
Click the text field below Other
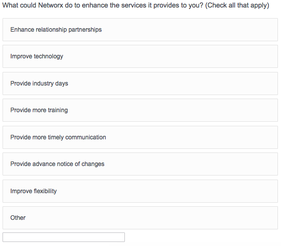point(63,237)
